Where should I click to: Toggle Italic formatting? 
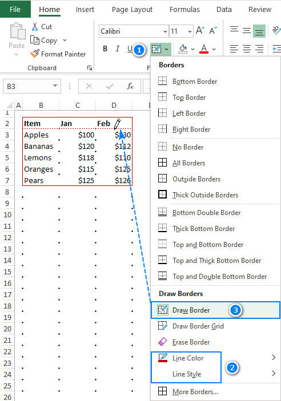coord(117,48)
